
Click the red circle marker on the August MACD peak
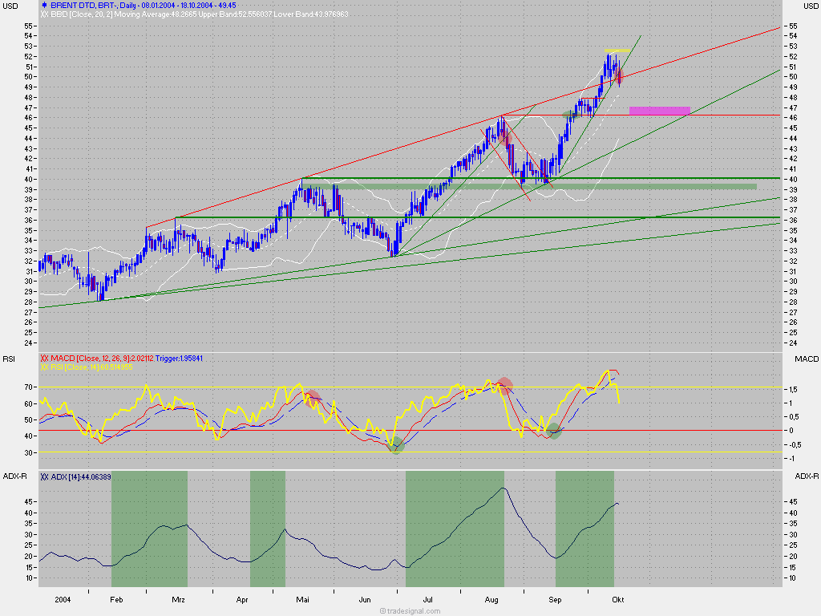coord(505,386)
